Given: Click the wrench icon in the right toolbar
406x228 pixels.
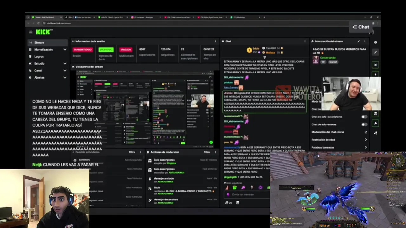Looking at the screenshot, I should point(375,123).
